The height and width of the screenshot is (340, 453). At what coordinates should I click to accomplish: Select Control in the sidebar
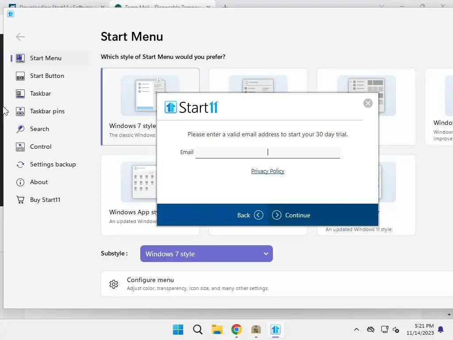41,147
